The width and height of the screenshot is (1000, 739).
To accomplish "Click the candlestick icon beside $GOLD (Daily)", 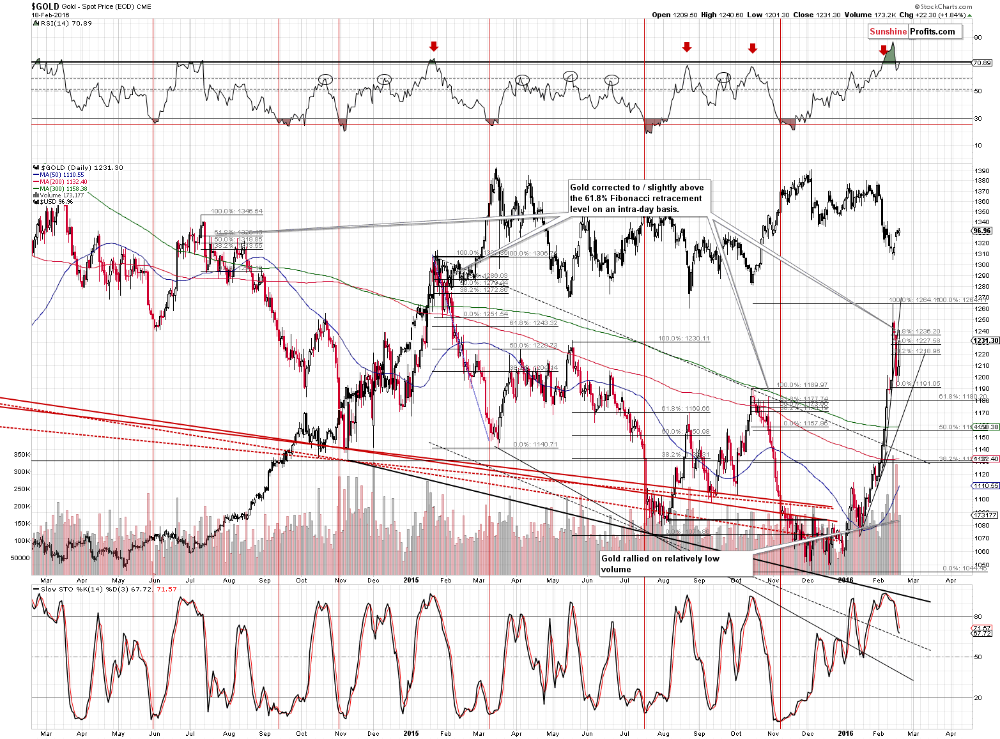I will tap(36, 168).
